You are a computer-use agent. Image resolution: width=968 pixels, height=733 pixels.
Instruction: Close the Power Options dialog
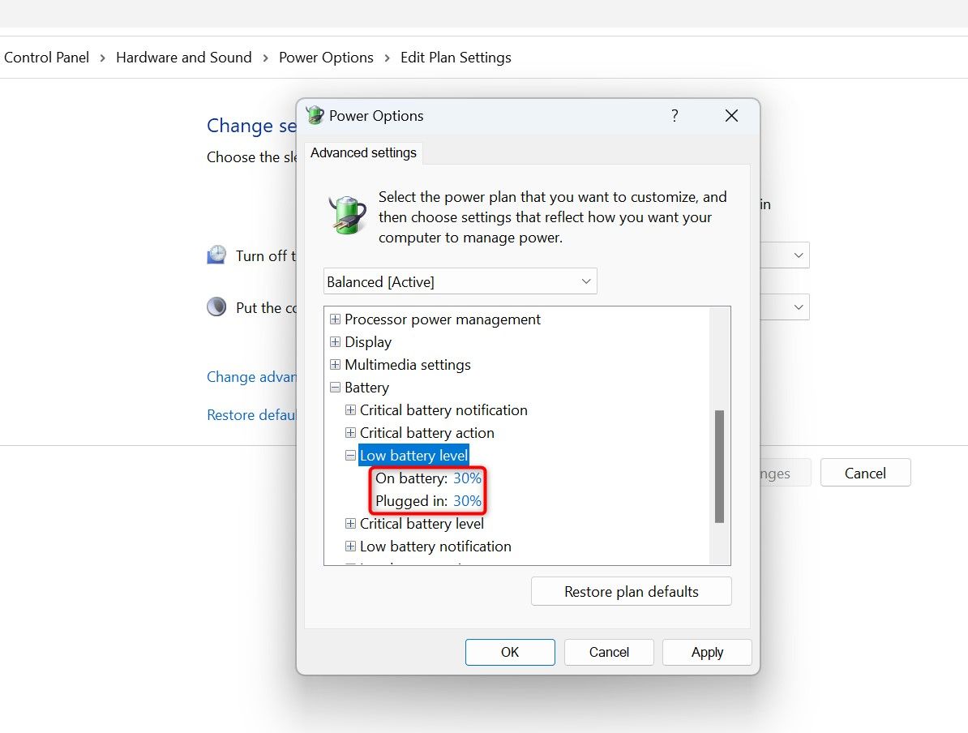(731, 116)
